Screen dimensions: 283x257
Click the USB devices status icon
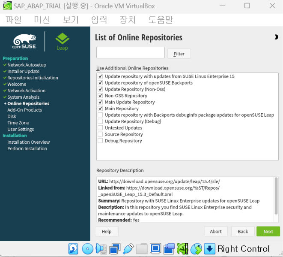click(128, 249)
